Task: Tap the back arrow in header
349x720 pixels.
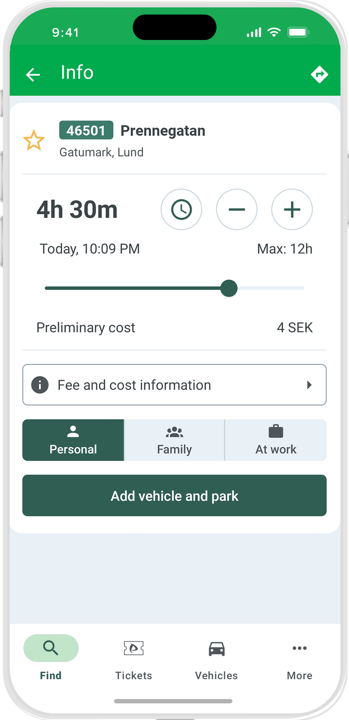Action: [33, 75]
